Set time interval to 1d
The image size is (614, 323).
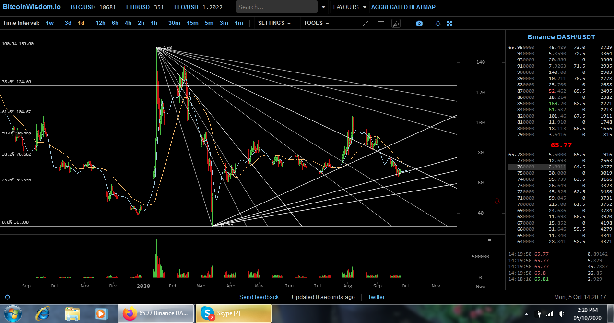(x=81, y=23)
